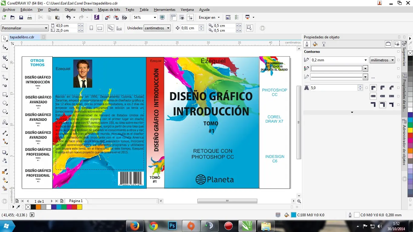The width and height of the screenshot is (413, 232).
Task: Expand more Contorno options arrow
Action: pos(352,112)
